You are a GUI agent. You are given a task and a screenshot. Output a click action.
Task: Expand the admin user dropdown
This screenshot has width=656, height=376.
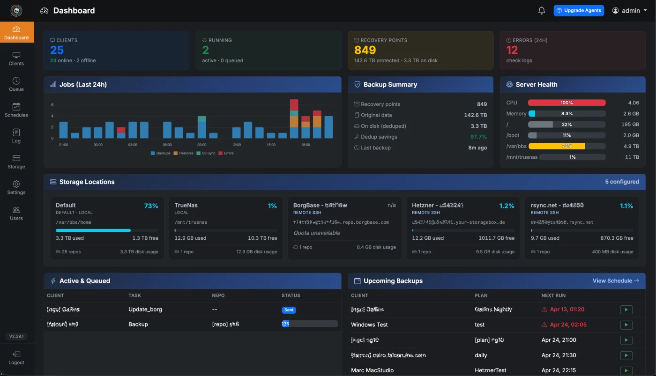pyautogui.click(x=630, y=10)
